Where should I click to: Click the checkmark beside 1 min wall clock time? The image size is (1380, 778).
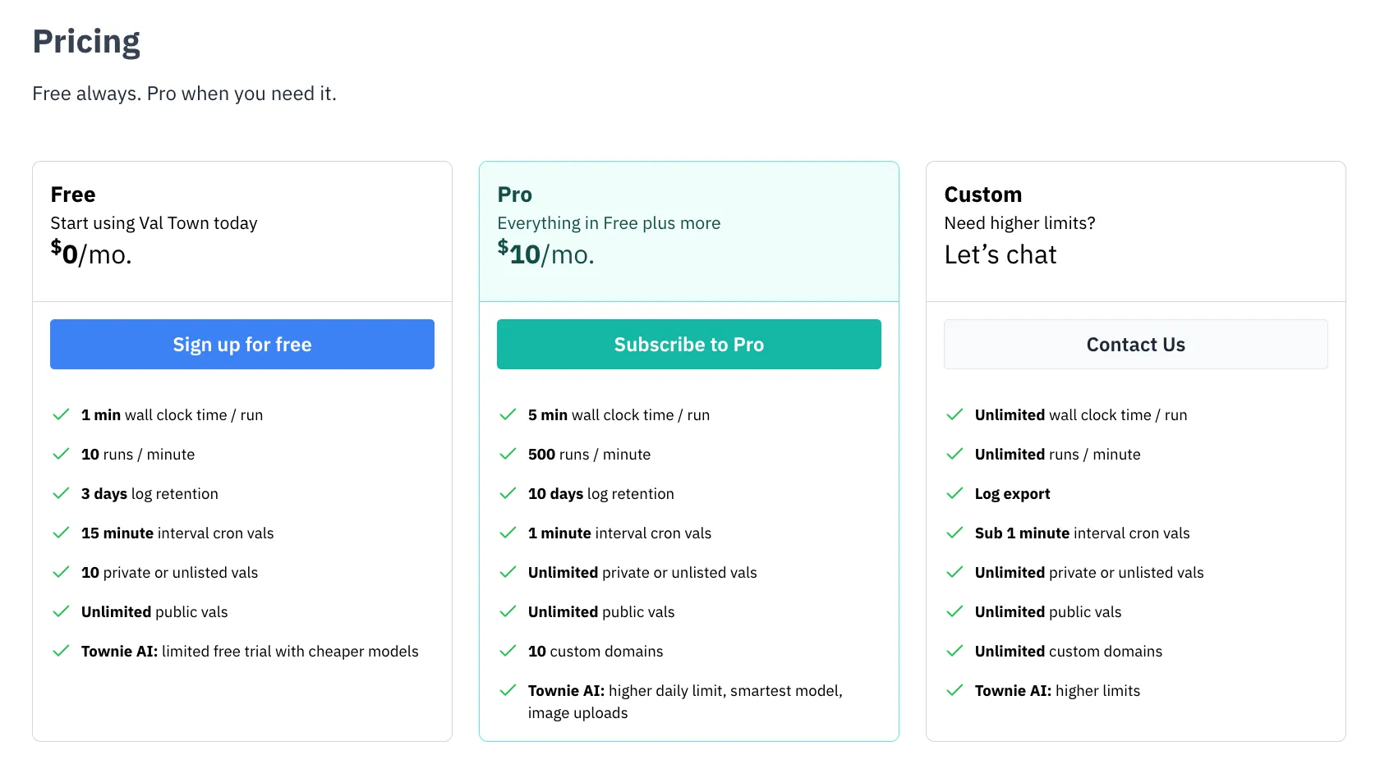point(61,414)
